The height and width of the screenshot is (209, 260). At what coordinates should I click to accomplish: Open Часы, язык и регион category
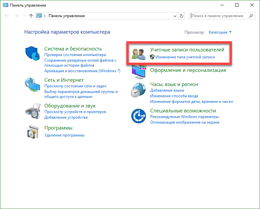pyautogui.click(x=174, y=84)
